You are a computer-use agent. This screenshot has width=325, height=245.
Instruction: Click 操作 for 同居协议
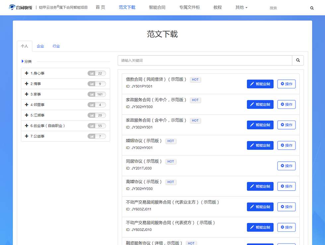click(287, 166)
